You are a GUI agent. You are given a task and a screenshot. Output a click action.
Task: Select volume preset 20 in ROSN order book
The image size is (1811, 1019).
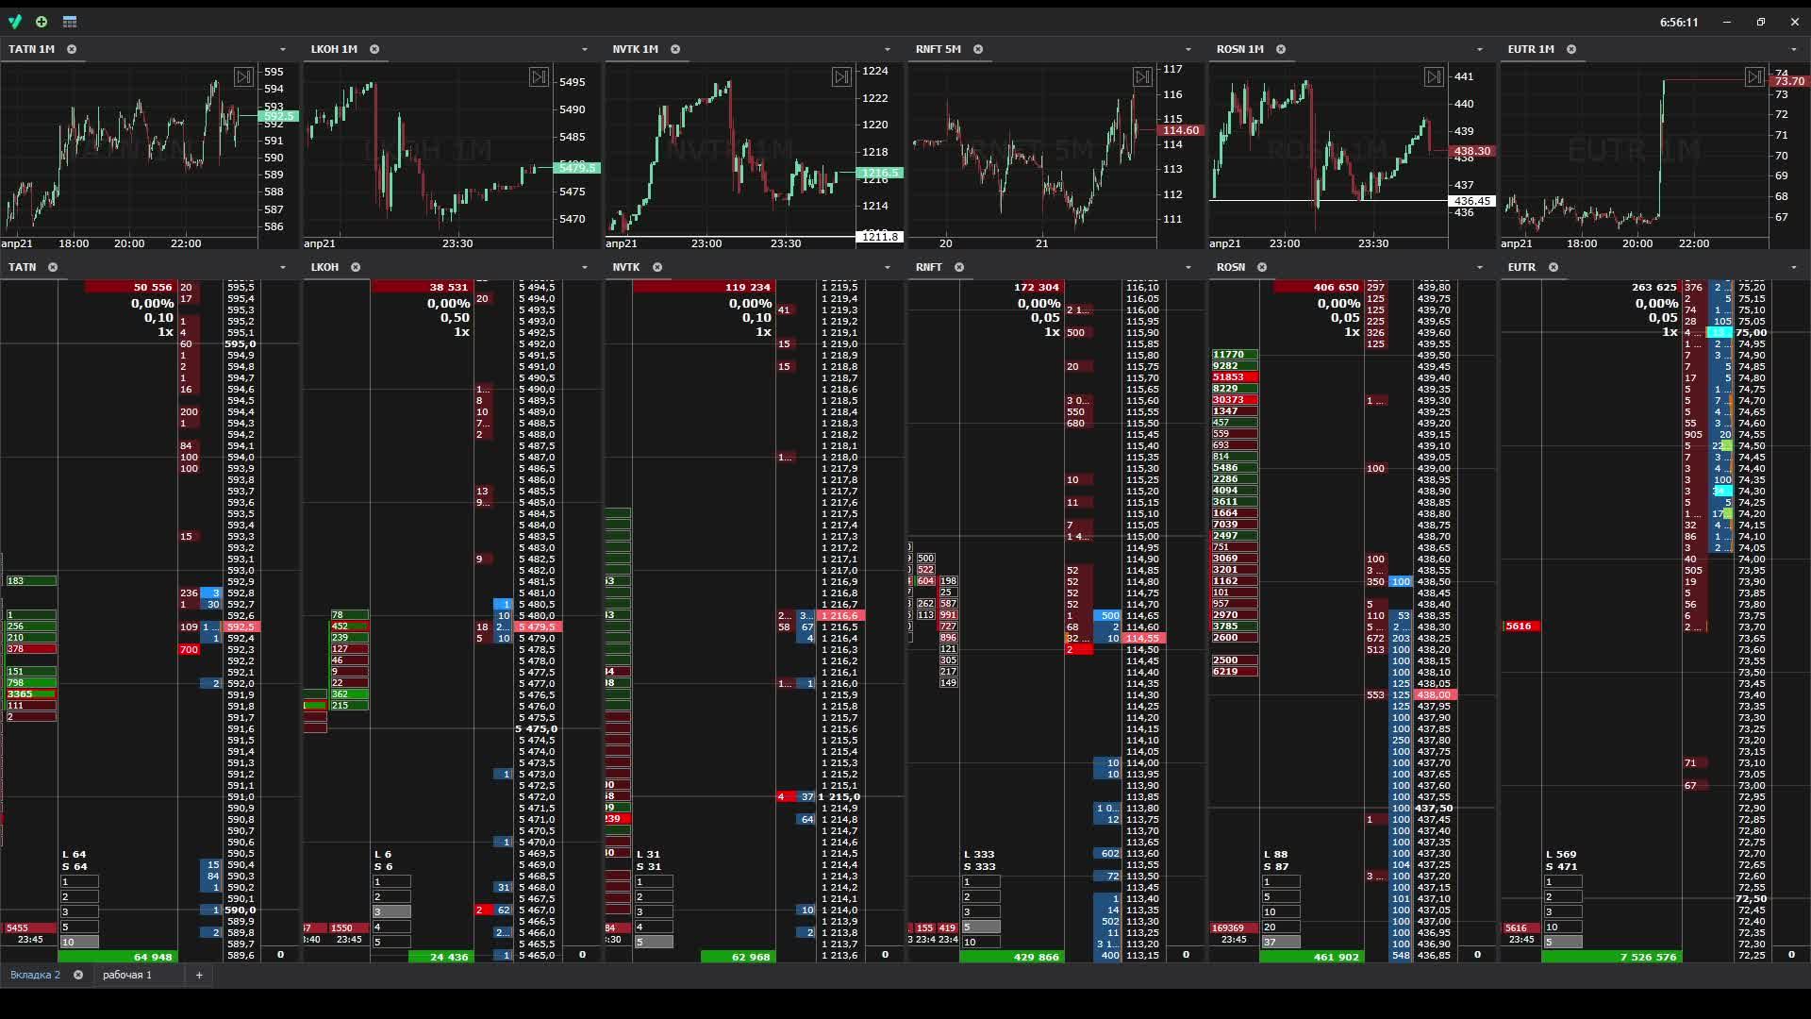[1281, 927]
